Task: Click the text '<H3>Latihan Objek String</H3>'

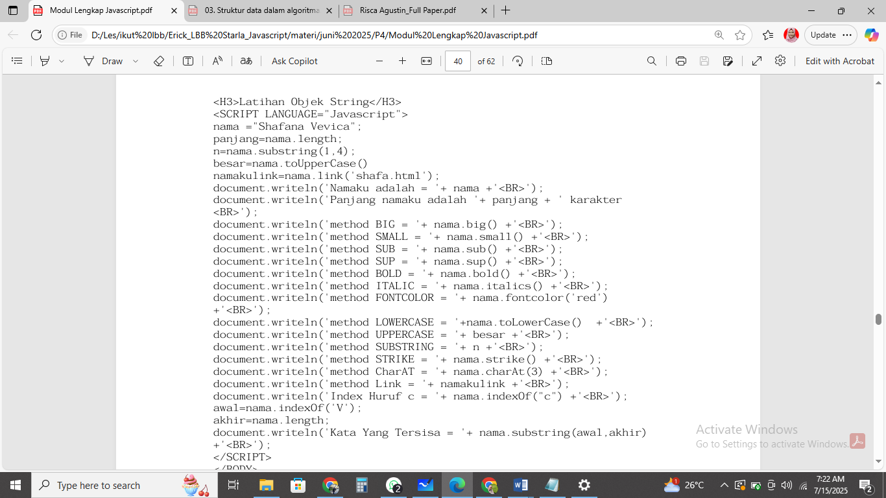Action: (x=307, y=102)
